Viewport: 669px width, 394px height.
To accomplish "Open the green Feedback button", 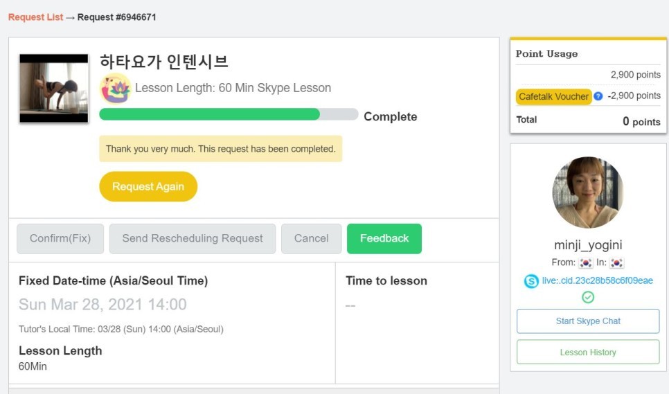I will (384, 238).
